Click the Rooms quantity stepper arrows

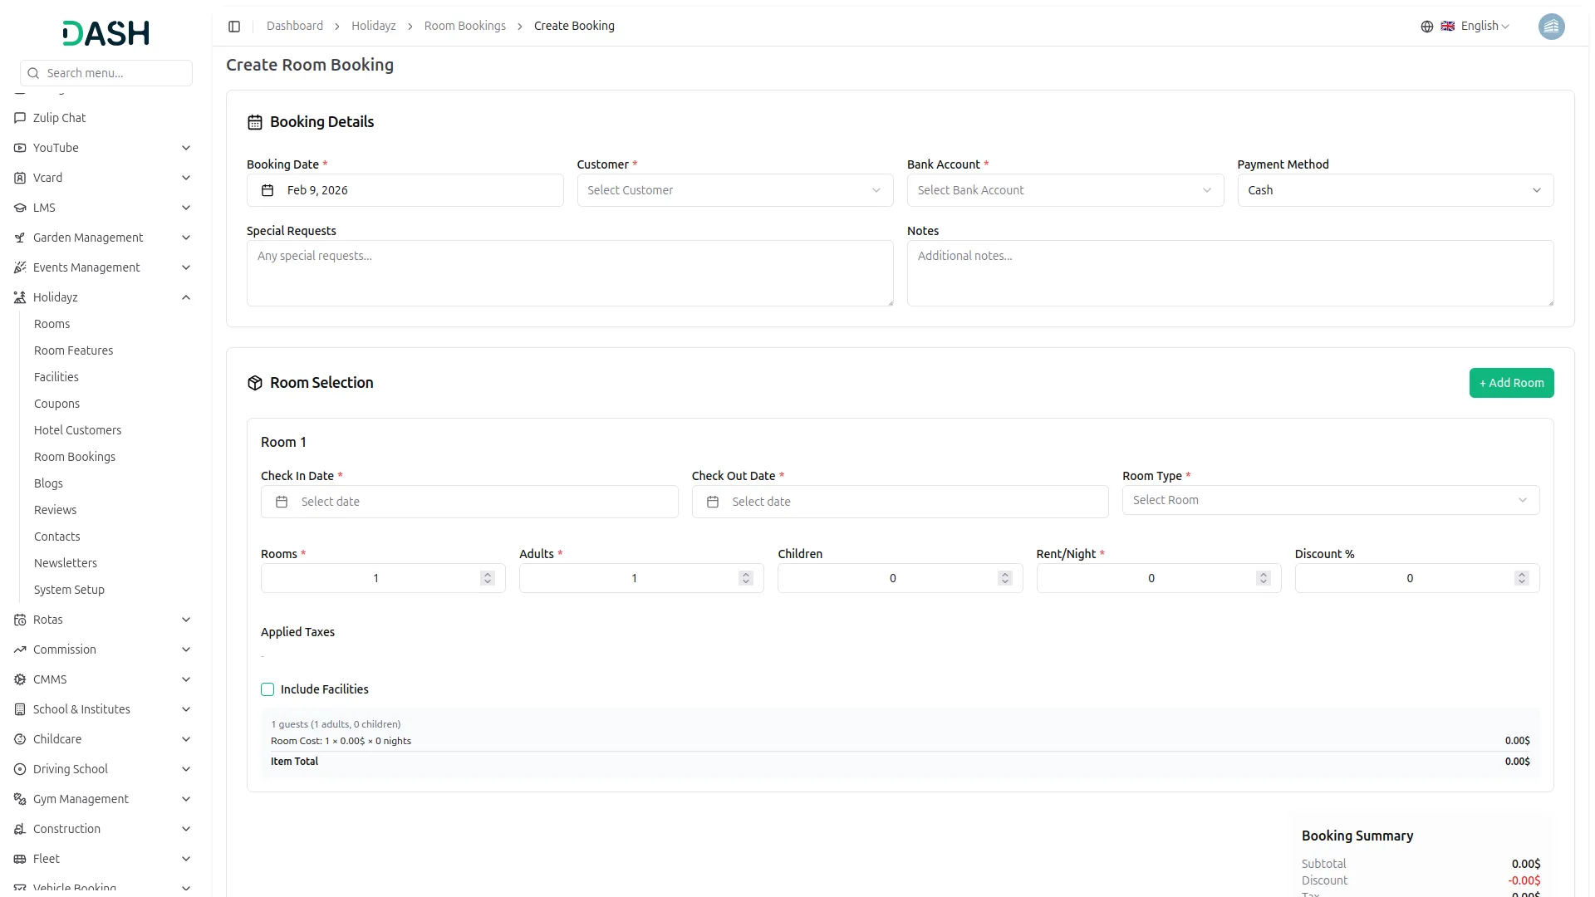[x=488, y=578]
